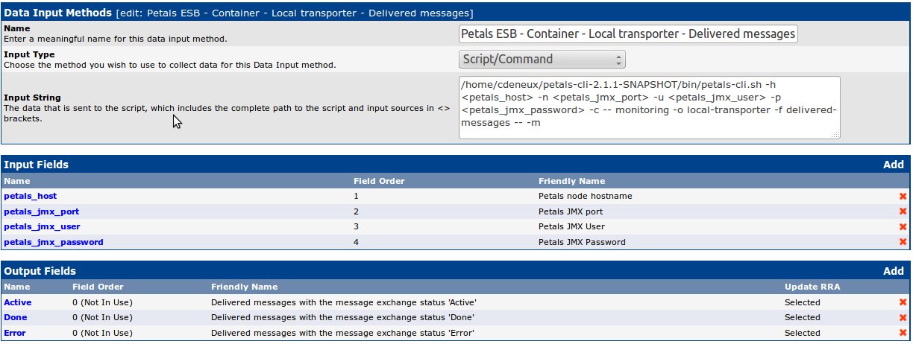Delete the petals_jmx_user row

pos(903,227)
